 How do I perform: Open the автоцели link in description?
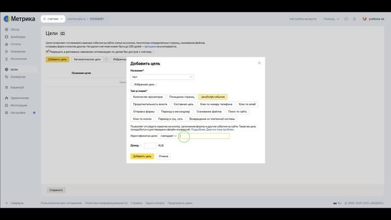click(x=150, y=46)
